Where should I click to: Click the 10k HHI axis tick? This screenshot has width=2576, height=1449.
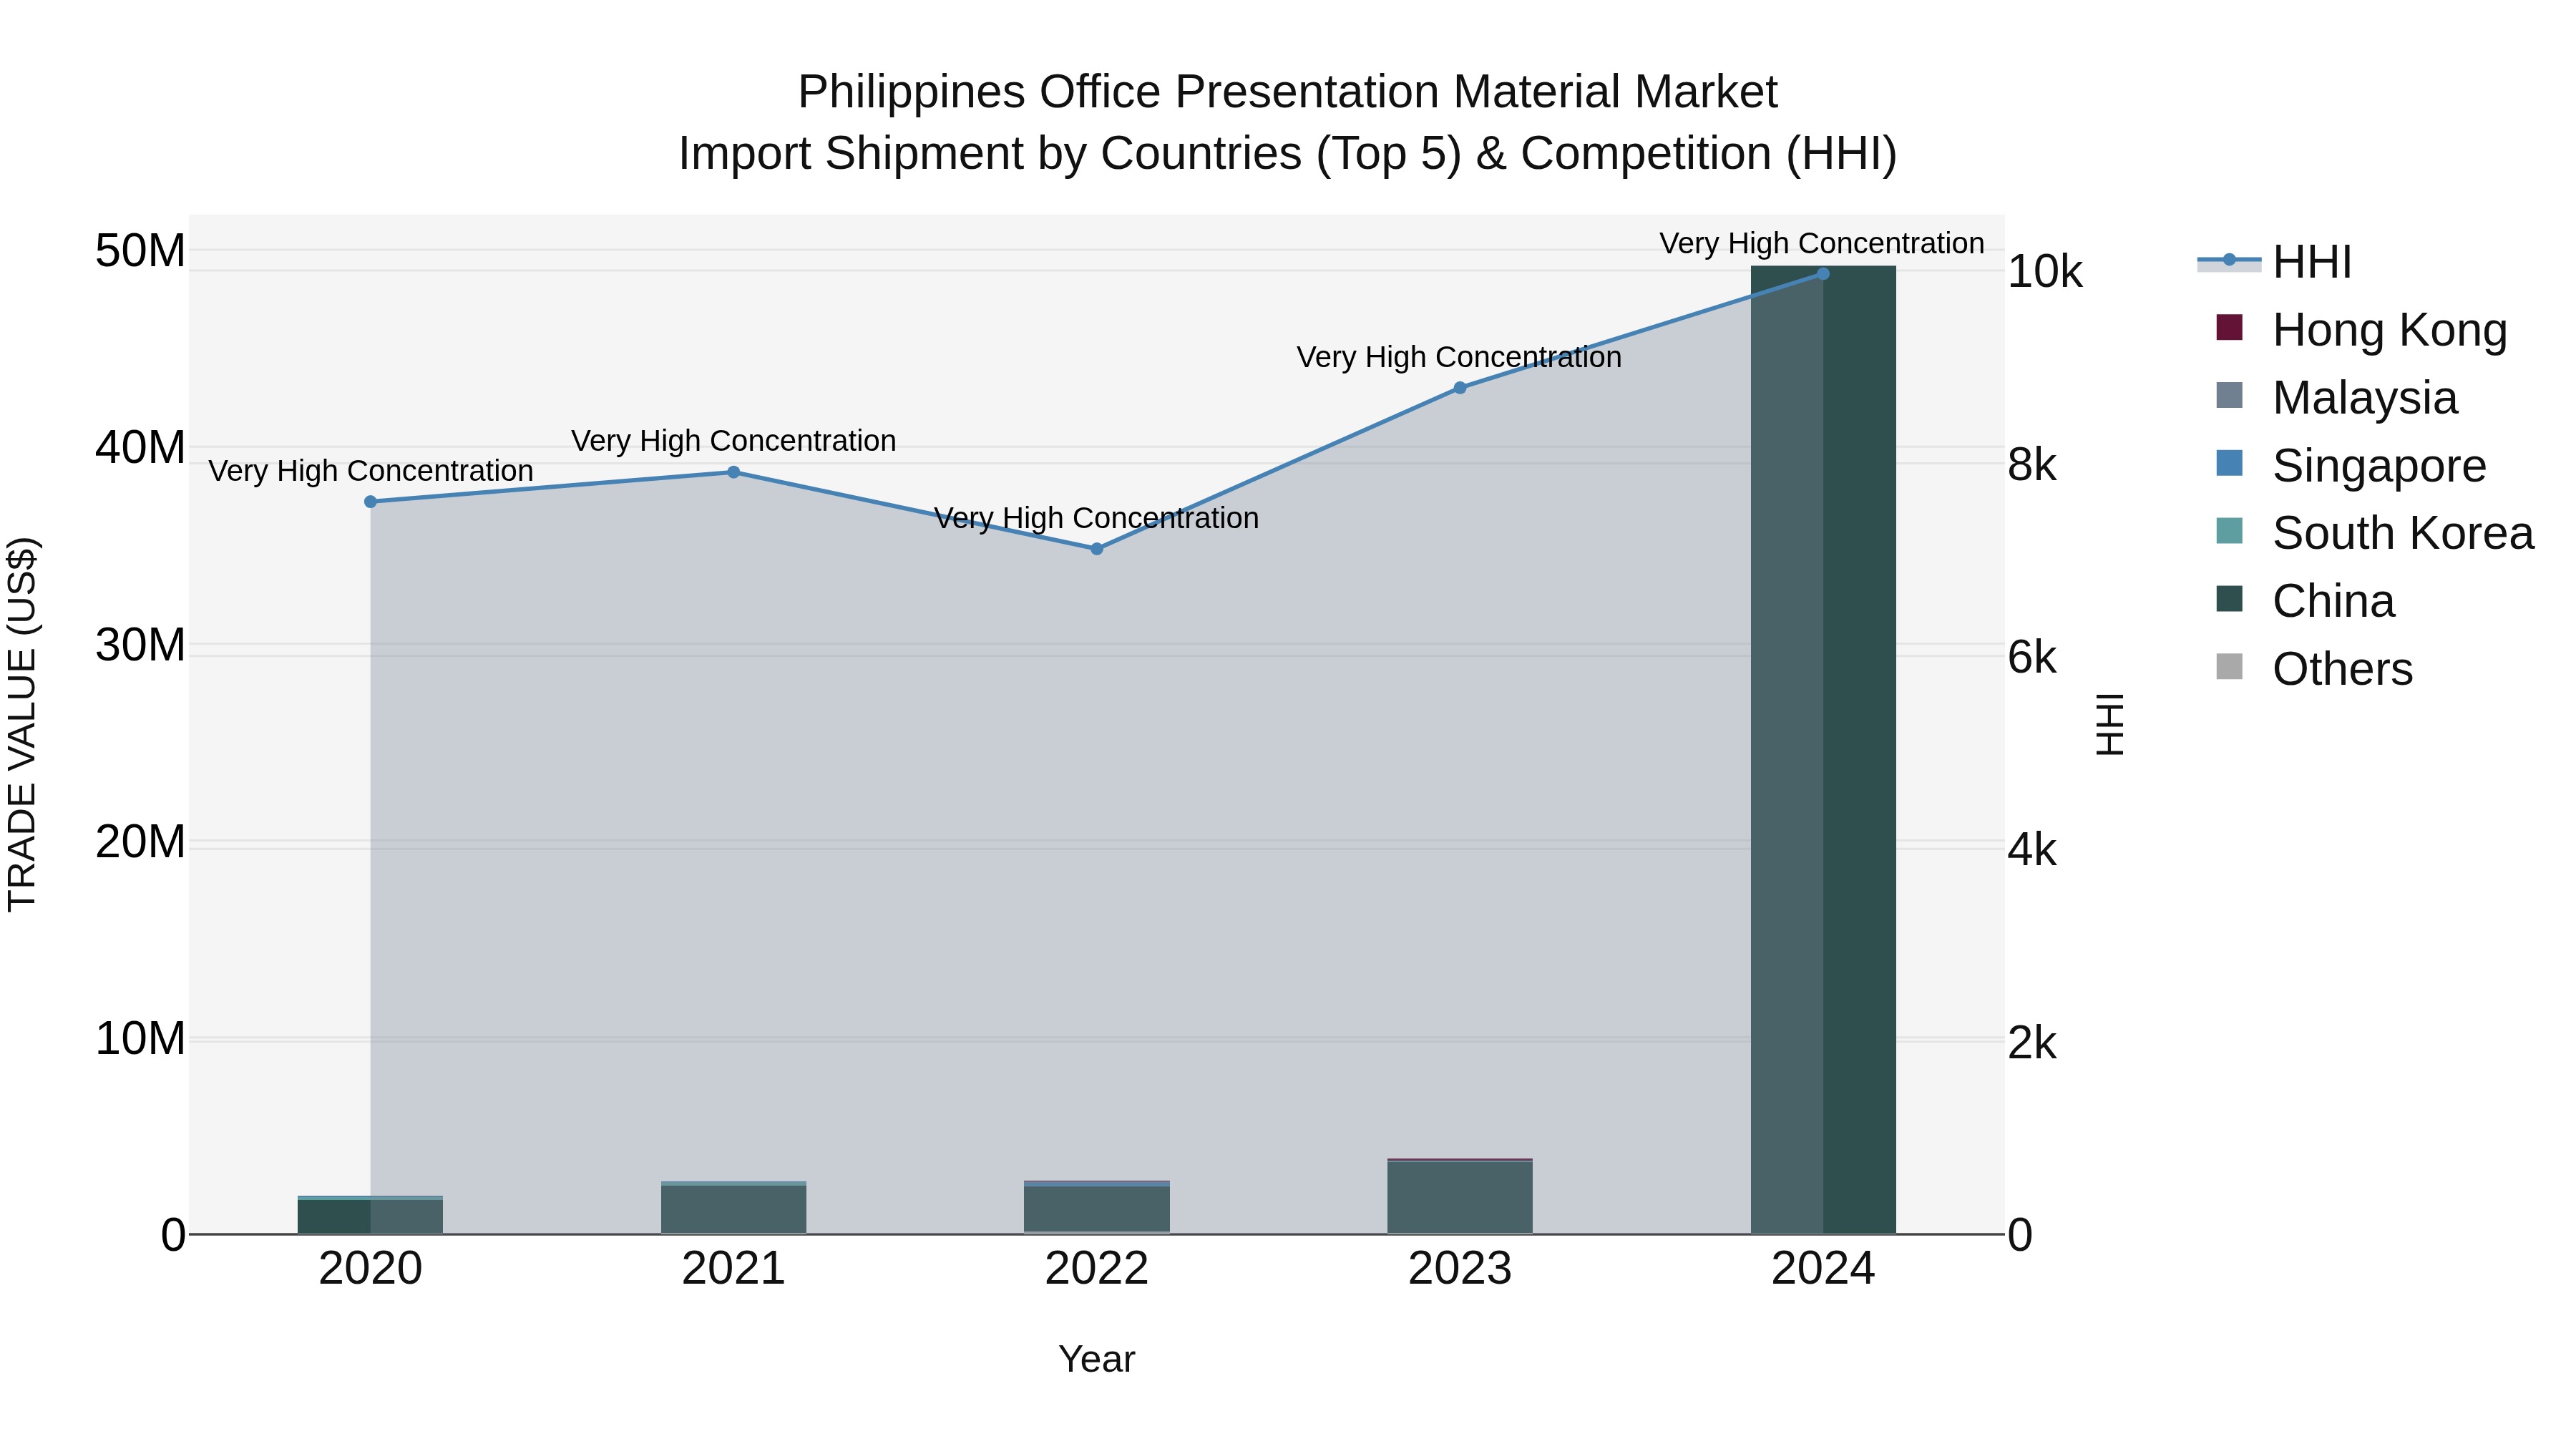coord(2044,272)
